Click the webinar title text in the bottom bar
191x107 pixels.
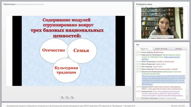pyautogui.click(x=71, y=106)
